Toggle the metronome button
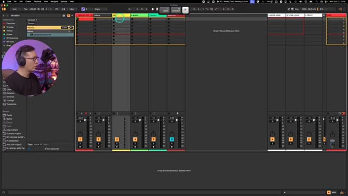This screenshot has width=348, height=196. pos(64,9)
